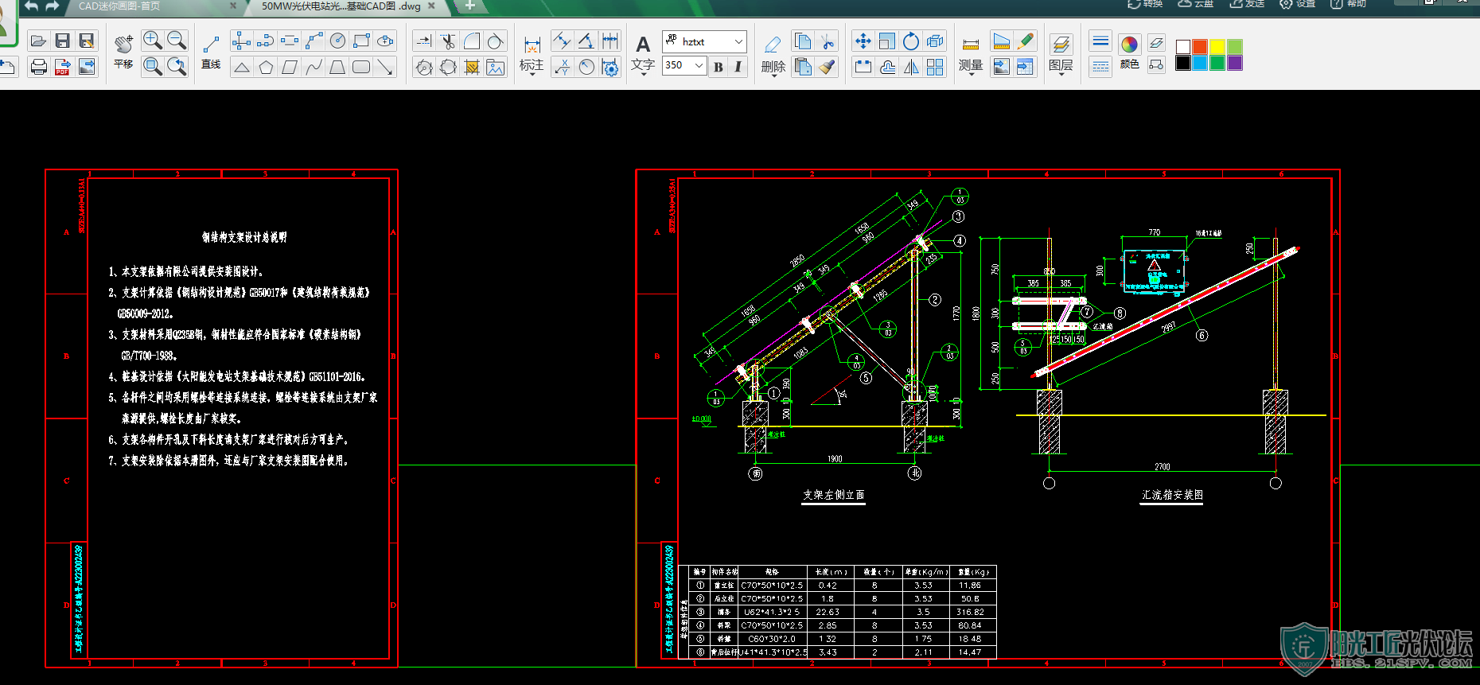Click the Mirror icon
1480x685 pixels.
click(x=911, y=67)
